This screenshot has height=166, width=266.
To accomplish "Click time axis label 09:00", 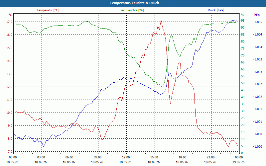I will [x=98, y=157].
